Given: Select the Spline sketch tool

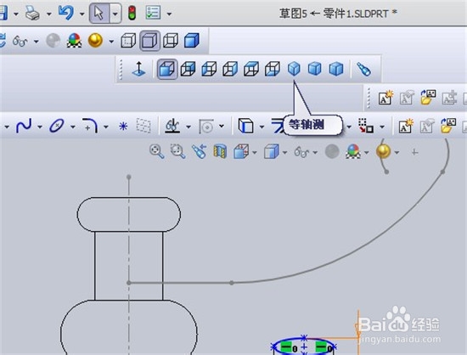Looking at the screenshot, I should click(24, 127).
